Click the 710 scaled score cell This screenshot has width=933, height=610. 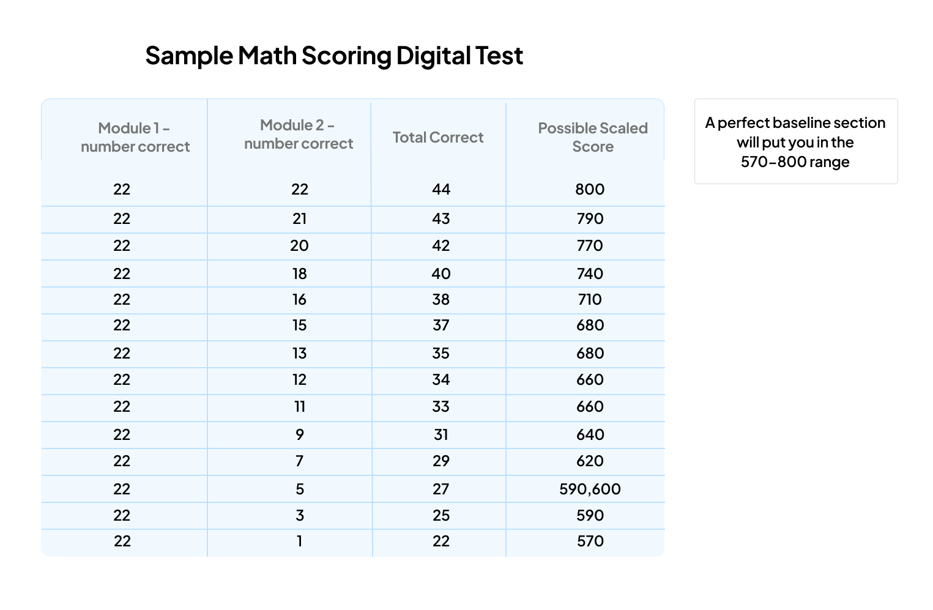coord(590,300)
